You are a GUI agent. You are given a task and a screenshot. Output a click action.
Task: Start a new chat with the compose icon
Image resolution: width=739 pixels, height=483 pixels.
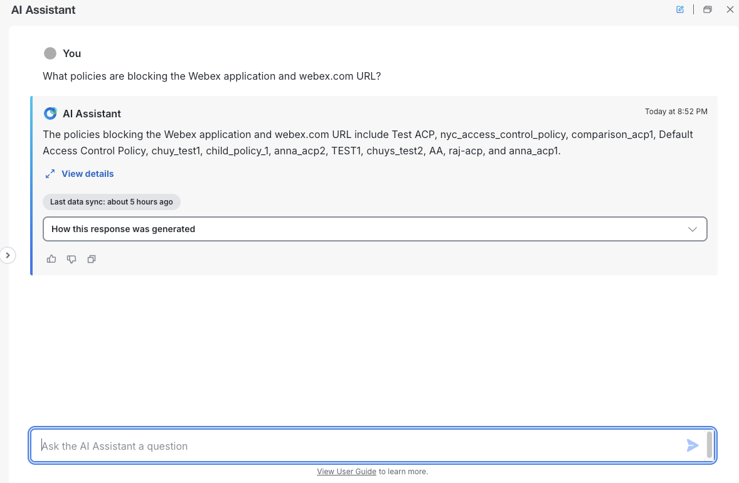tap(680, 9)
